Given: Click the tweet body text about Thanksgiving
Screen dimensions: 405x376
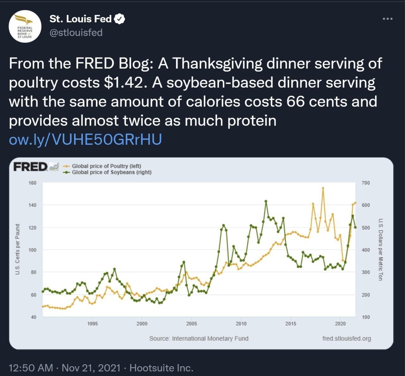Looking at the screenshot, I should pyautogui.click(x=196, y=92).
